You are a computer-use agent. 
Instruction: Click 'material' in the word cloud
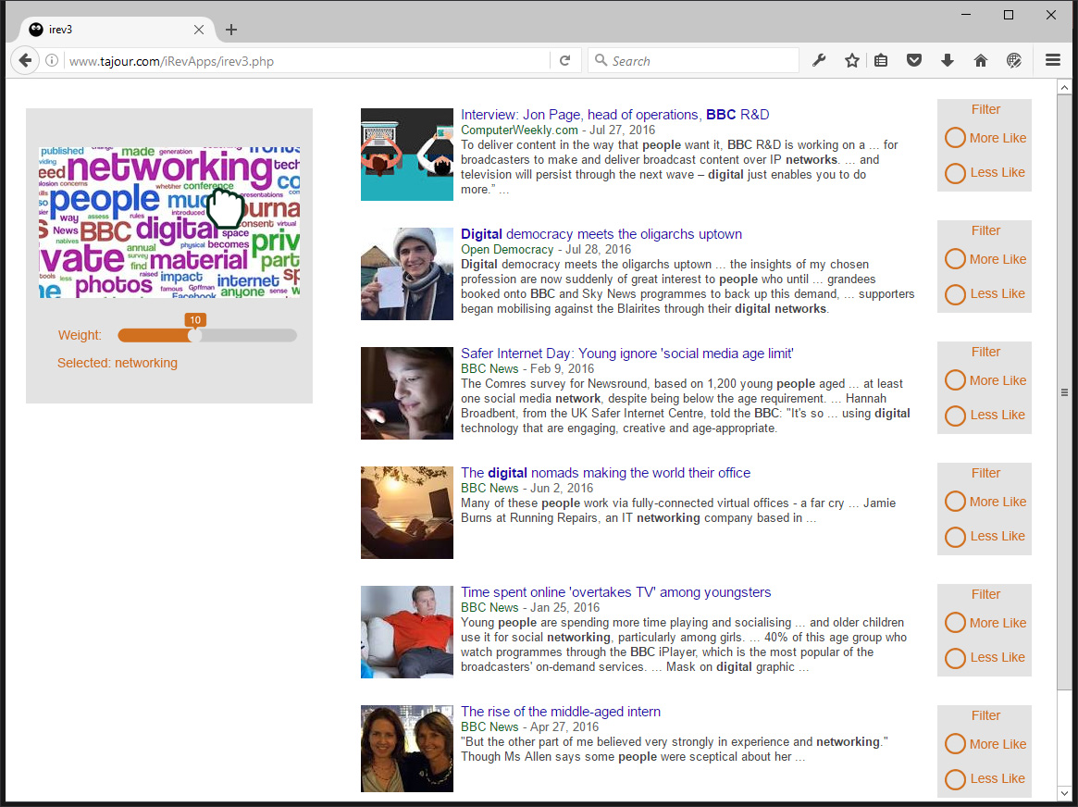(x=198, y=260)
